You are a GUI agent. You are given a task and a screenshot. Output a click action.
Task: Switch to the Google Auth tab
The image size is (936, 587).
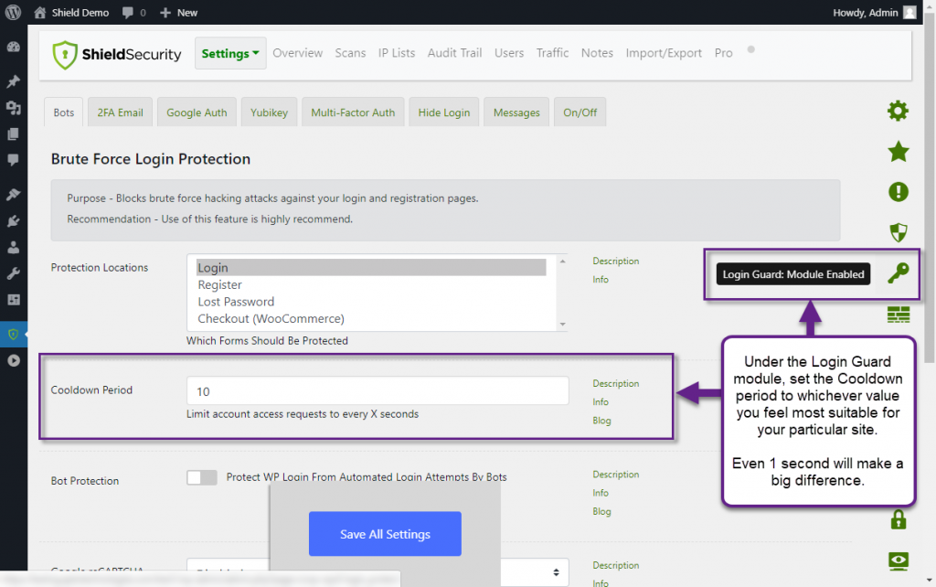coord(197,112)
